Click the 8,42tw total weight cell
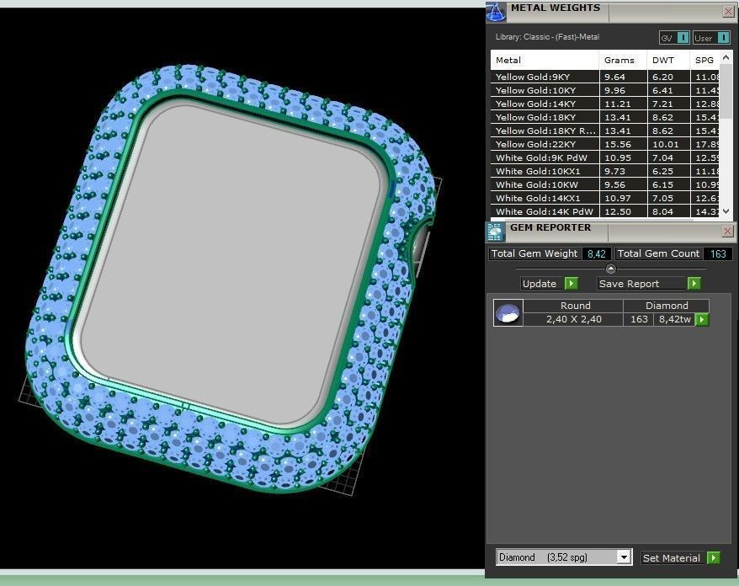This screenshot has height=586, width=739. 674,319
